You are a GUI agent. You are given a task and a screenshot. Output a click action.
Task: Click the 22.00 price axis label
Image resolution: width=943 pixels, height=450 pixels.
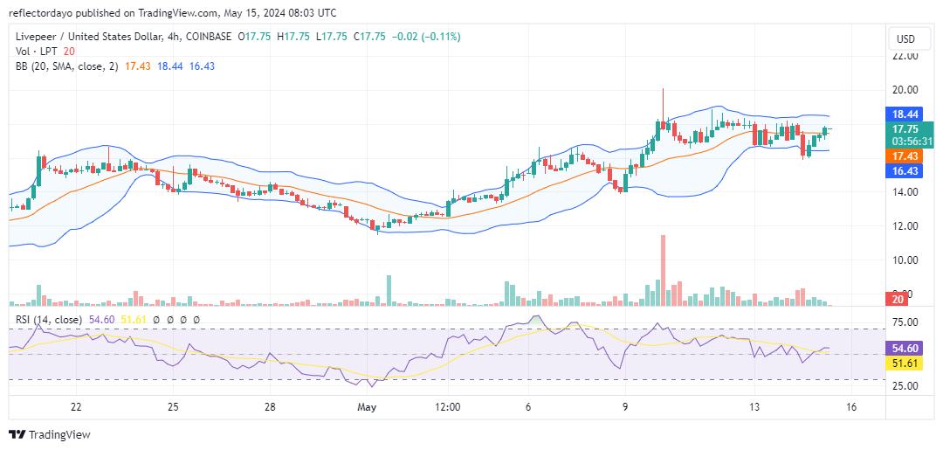click(905, 56)
